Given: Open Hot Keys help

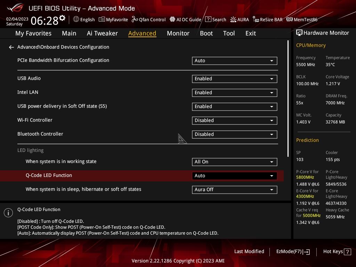Looking at the screenshot, I should point(337,252).
